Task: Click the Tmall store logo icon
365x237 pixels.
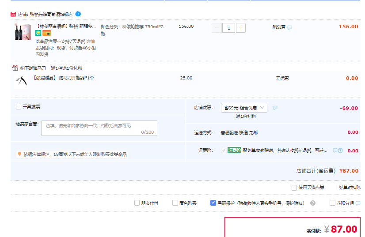Action: tap(13, 15)
